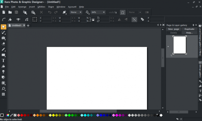Click the arrow beside greyed None field

(x=140, y=12)
